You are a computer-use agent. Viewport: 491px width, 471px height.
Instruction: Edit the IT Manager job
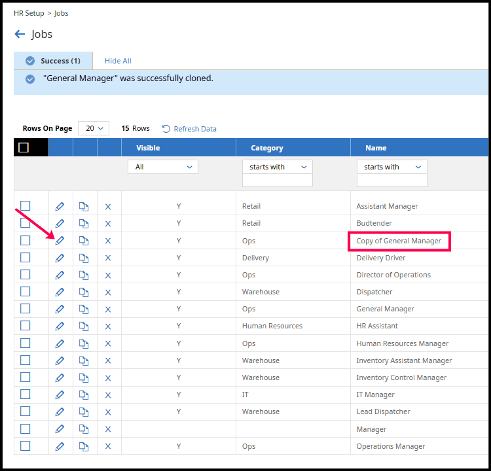[60, 395]
